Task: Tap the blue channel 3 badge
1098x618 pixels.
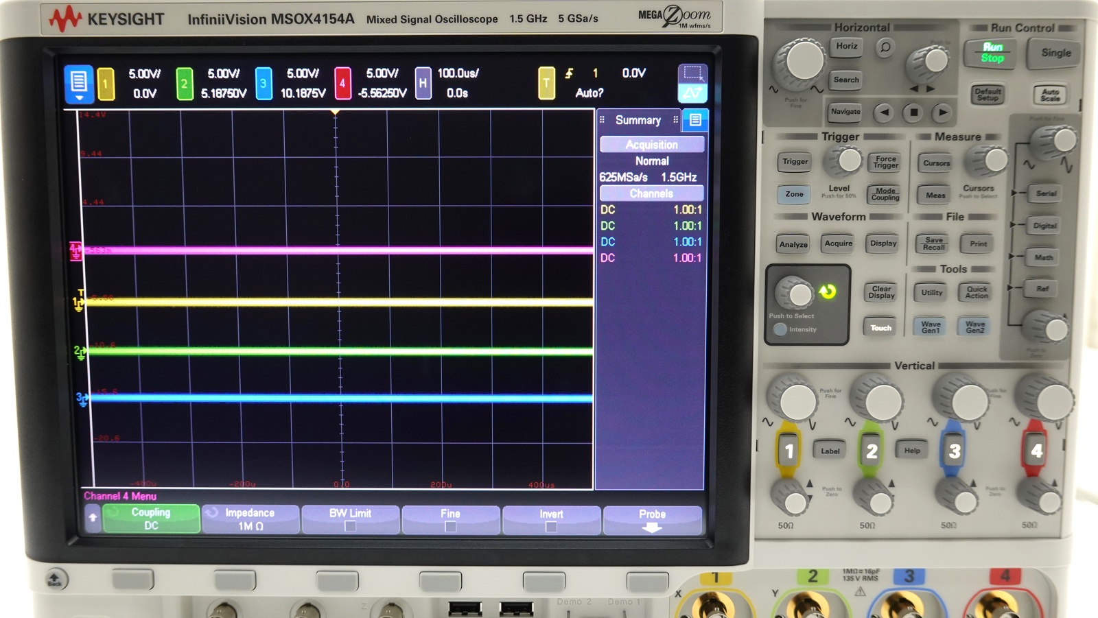Action: [264, 84]
